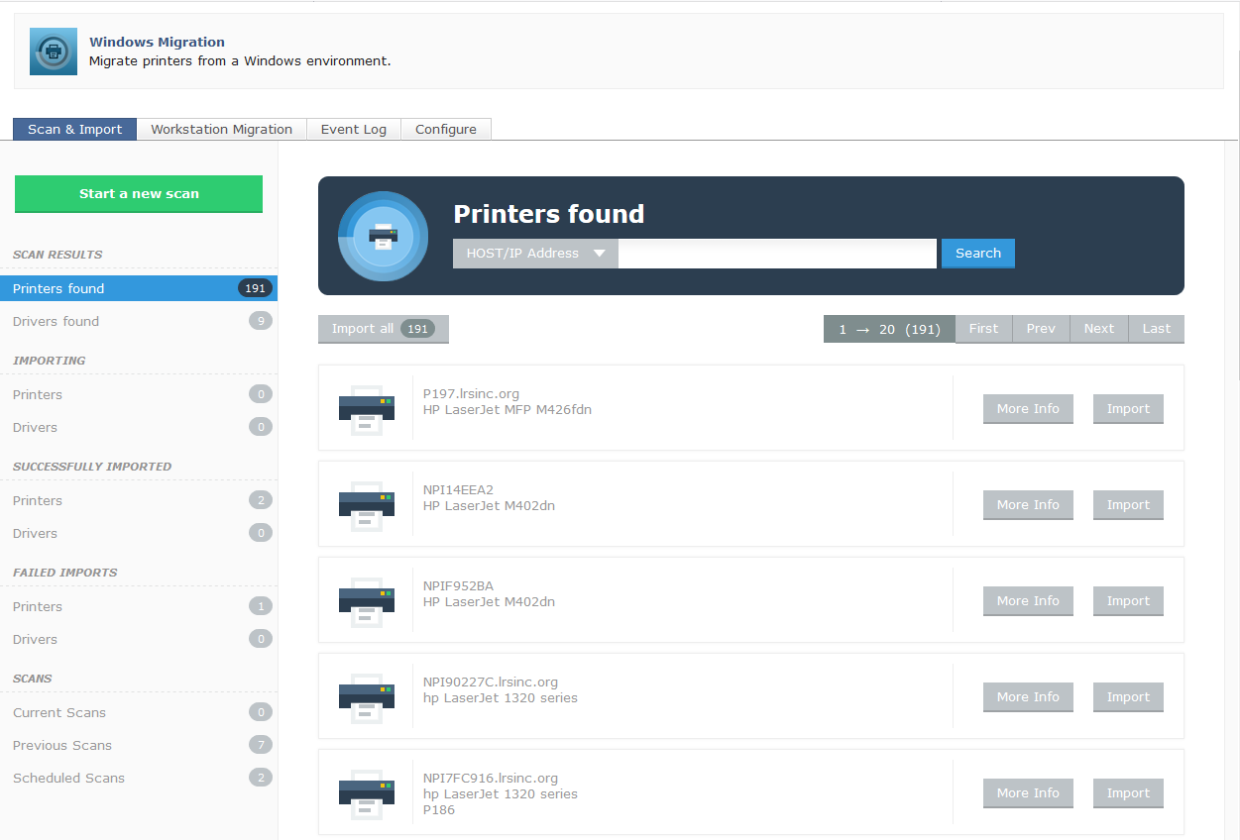Screen dimensions: 1240x840
Task: Click printer icon for NPI90227C.lrsinc.org
Action: [x=366, y=696]
